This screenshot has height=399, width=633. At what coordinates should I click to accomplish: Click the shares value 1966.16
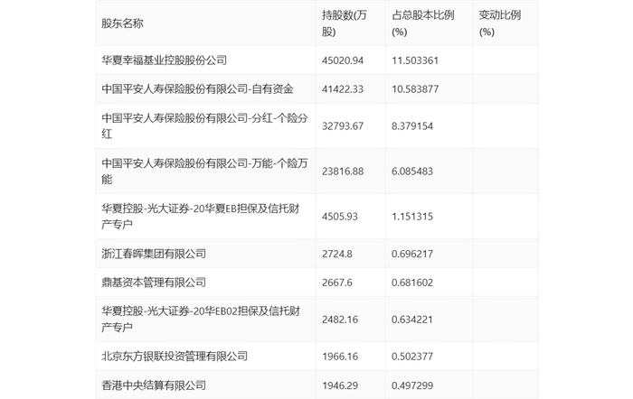point(340,357)
